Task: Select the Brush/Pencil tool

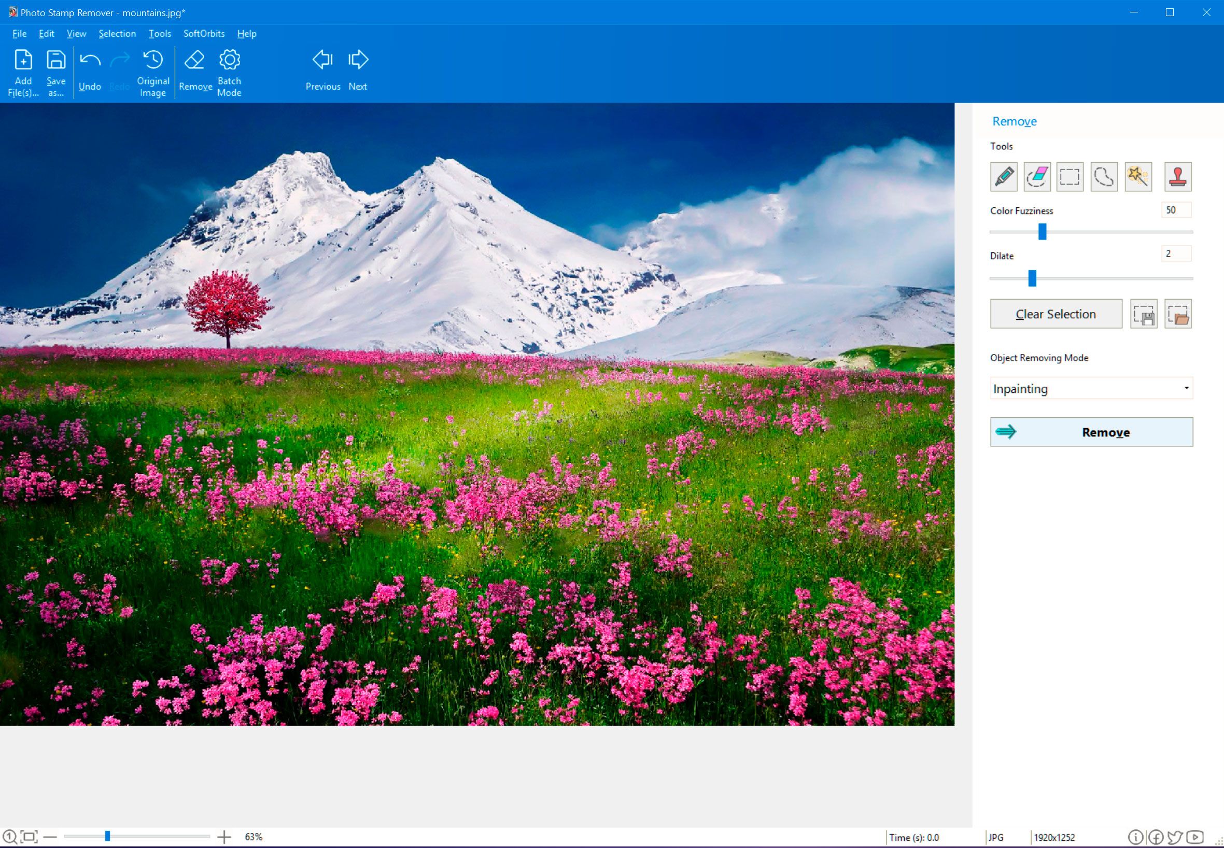Action: point(1003,176)
